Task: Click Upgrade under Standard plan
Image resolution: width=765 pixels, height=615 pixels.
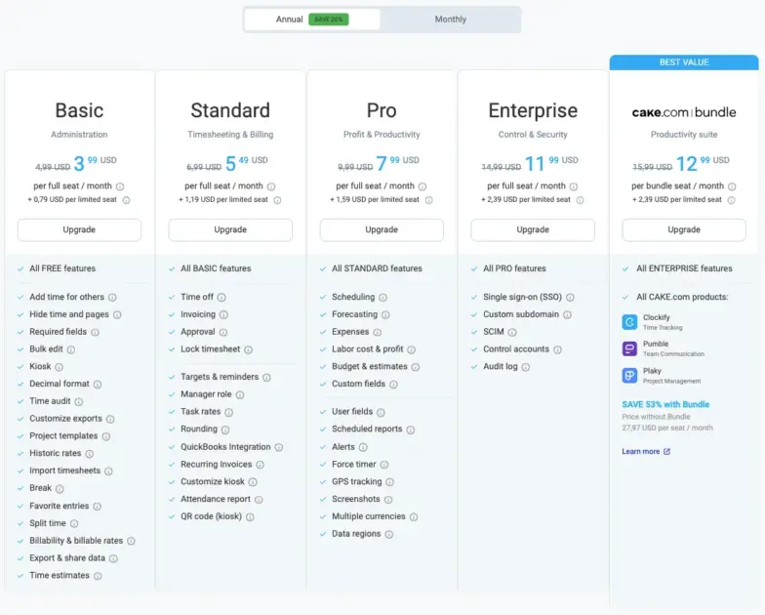Action: tap(230, 229)
